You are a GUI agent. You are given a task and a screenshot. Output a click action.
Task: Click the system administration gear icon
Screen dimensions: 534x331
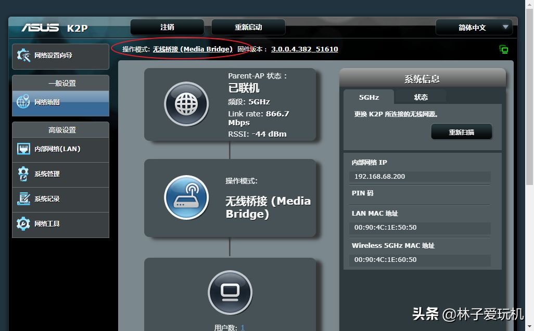pos(23,174)
